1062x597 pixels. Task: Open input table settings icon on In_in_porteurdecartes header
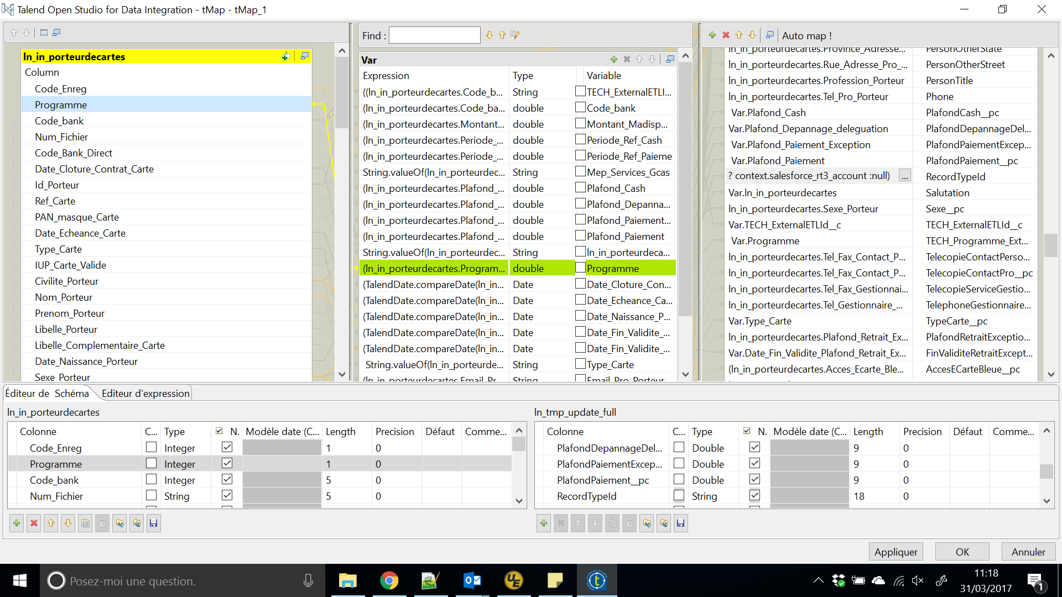click(x=286, y=56)
